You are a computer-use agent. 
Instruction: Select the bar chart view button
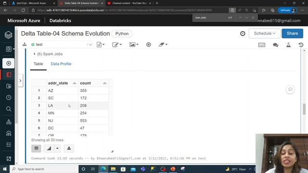point(49,148)
